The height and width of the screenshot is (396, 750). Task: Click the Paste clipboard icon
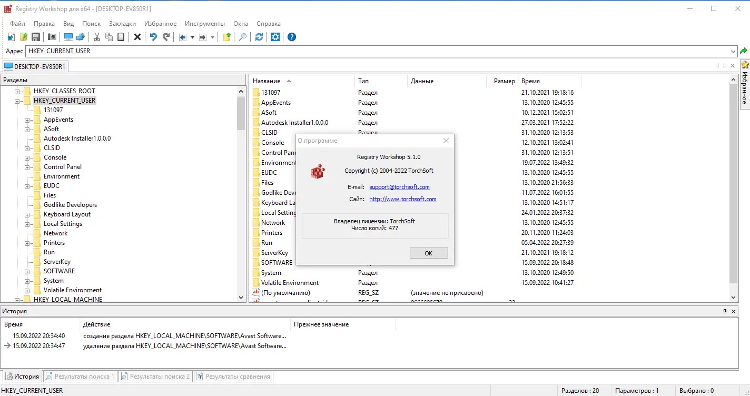[x=122, y=37]
